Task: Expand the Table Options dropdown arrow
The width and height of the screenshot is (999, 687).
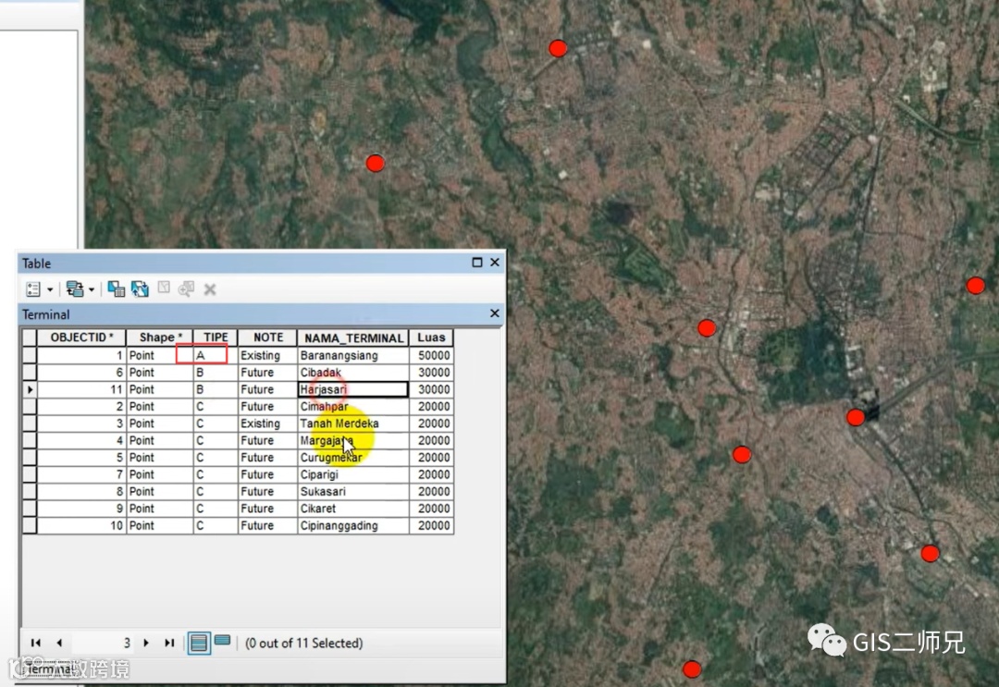Action: pos(50,289)
